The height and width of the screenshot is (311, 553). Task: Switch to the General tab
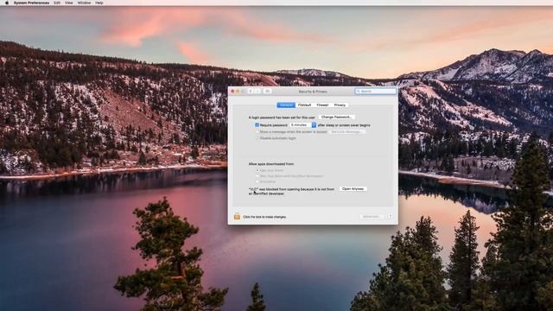[x=286, y=105]
